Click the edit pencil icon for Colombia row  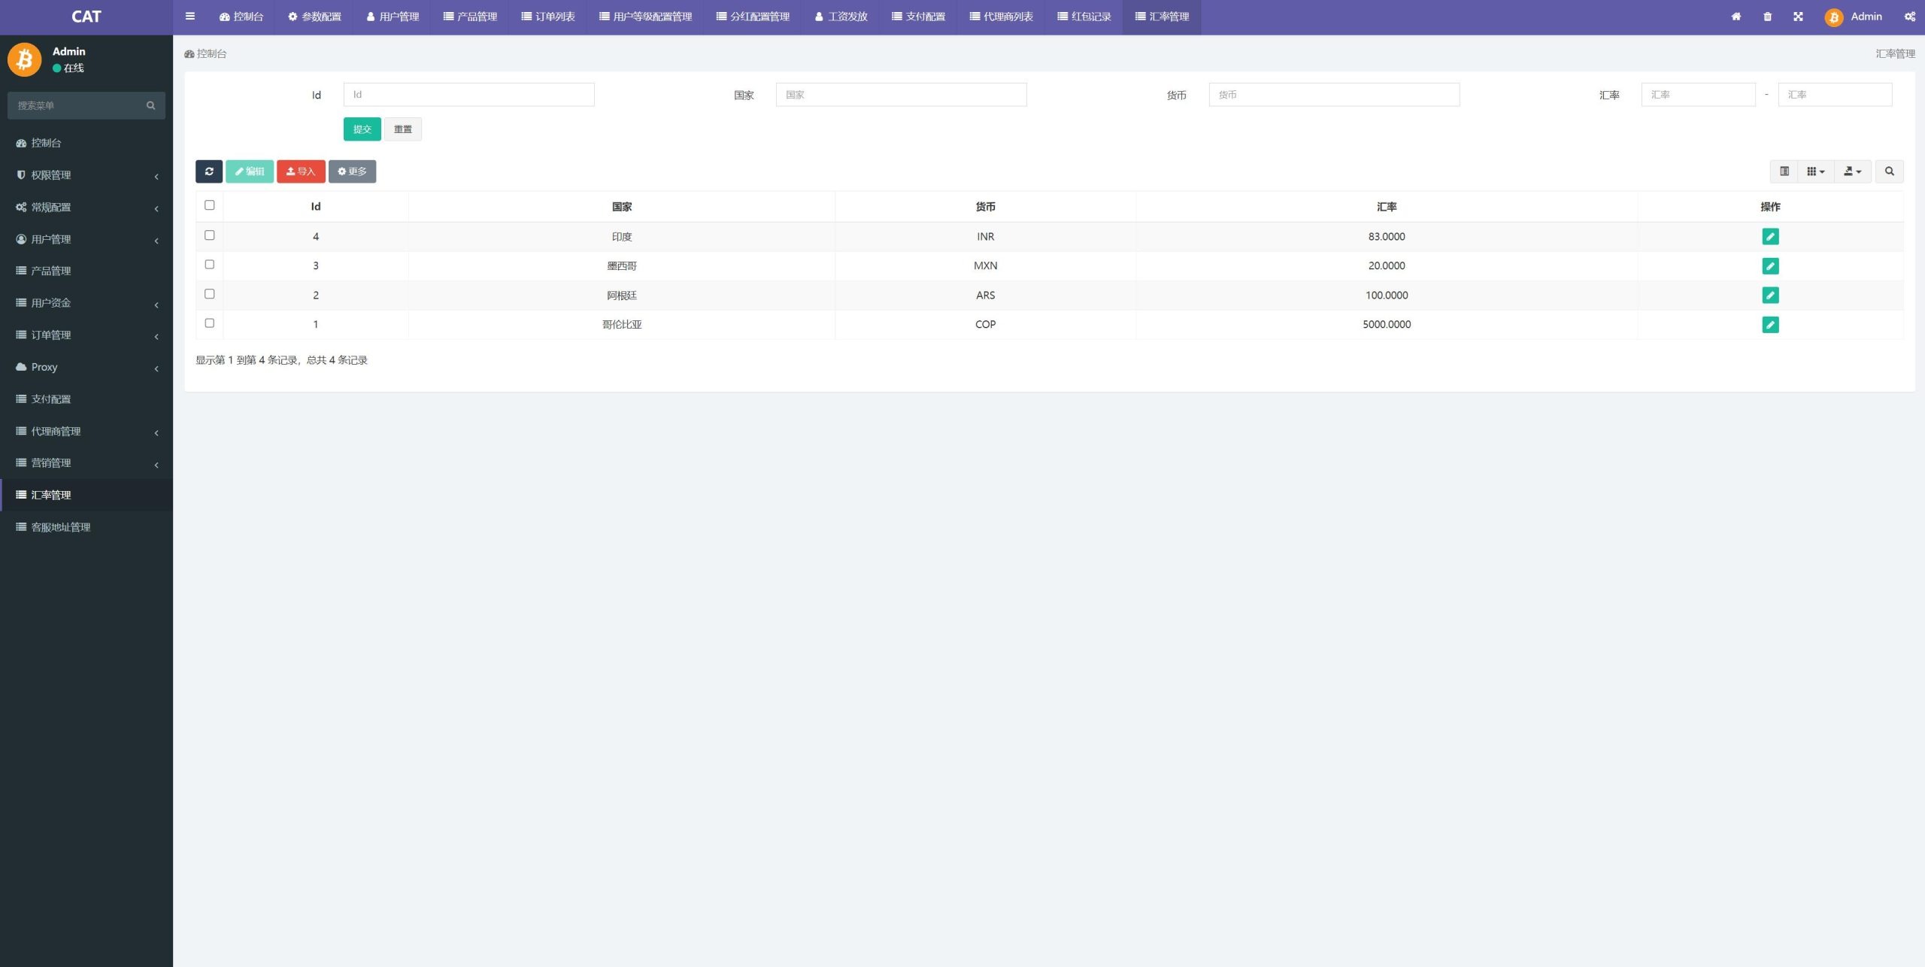click(1771, 324)
